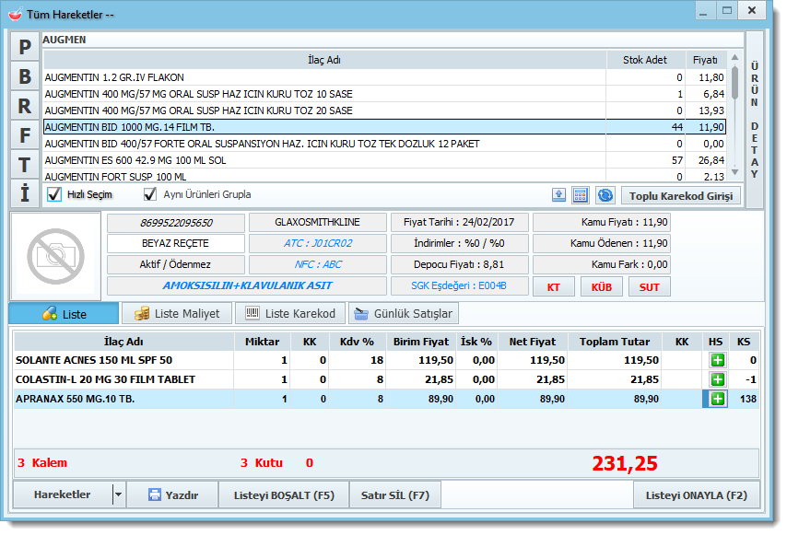Screen dimensions: 787x535
Task: Select AUGMENTIN BID 400/57 FORTE row
Action: [x=384, y=144]
